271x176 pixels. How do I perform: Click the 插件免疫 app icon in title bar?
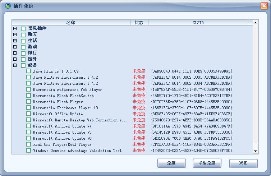click(x=8, y=6)
